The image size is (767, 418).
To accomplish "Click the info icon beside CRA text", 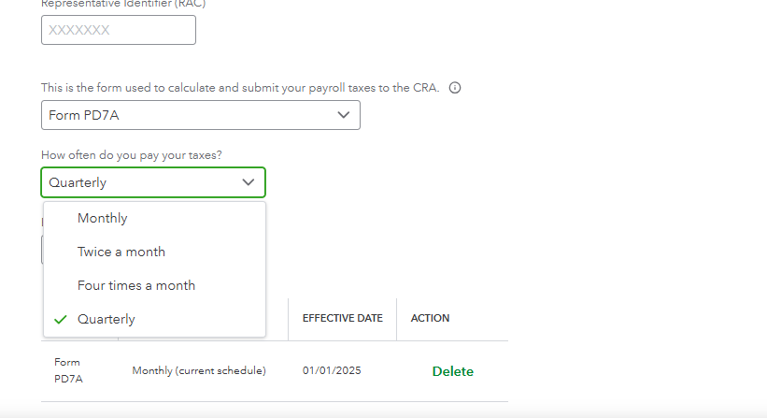I will tap(455, 88).
